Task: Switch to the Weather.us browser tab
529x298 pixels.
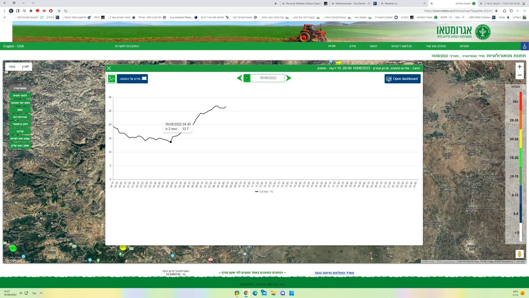Action: (x=391, y=4)
